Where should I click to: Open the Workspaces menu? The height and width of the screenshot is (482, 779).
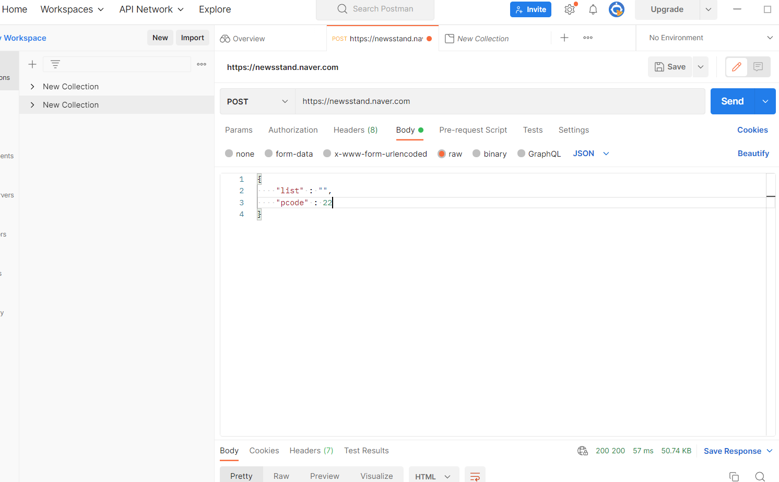(72, 9)
